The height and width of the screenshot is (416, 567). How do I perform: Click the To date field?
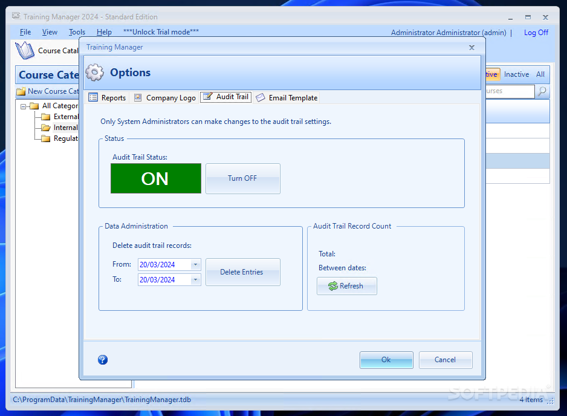[169, 279]
